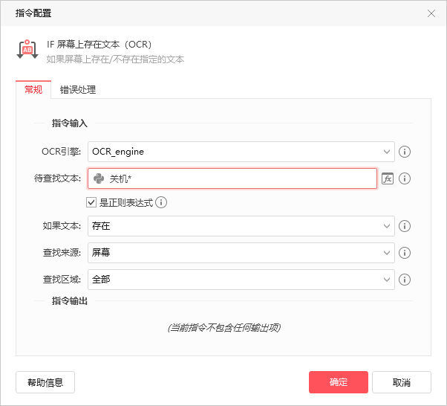
Task: Click the Python mode icon in text field
Action: 98,178
